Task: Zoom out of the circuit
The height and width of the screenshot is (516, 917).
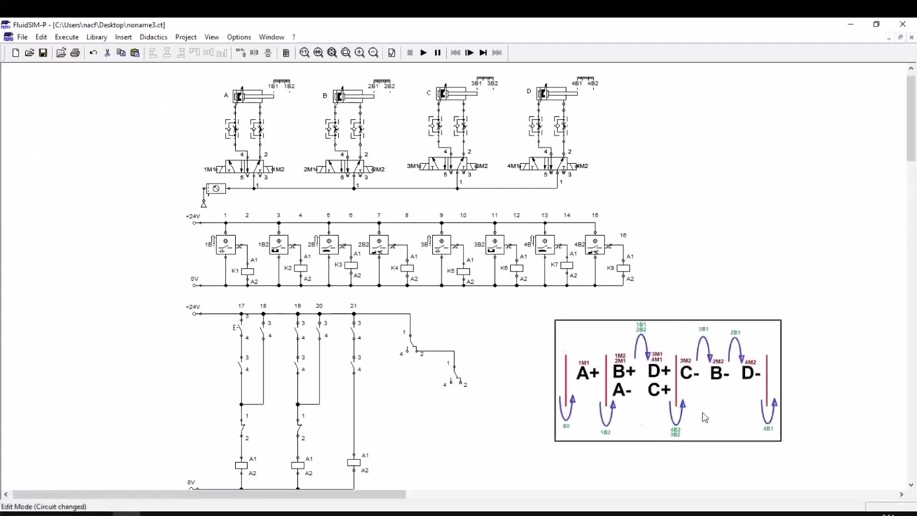Action: tap(373, 52)
